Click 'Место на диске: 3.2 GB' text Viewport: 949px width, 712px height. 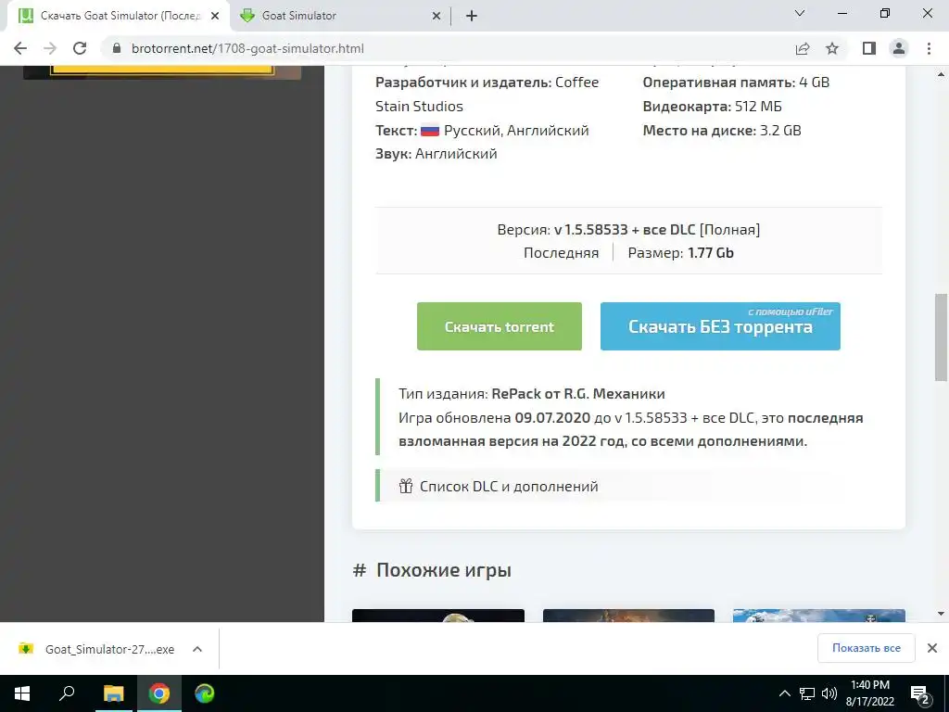[x=722, y=130]
